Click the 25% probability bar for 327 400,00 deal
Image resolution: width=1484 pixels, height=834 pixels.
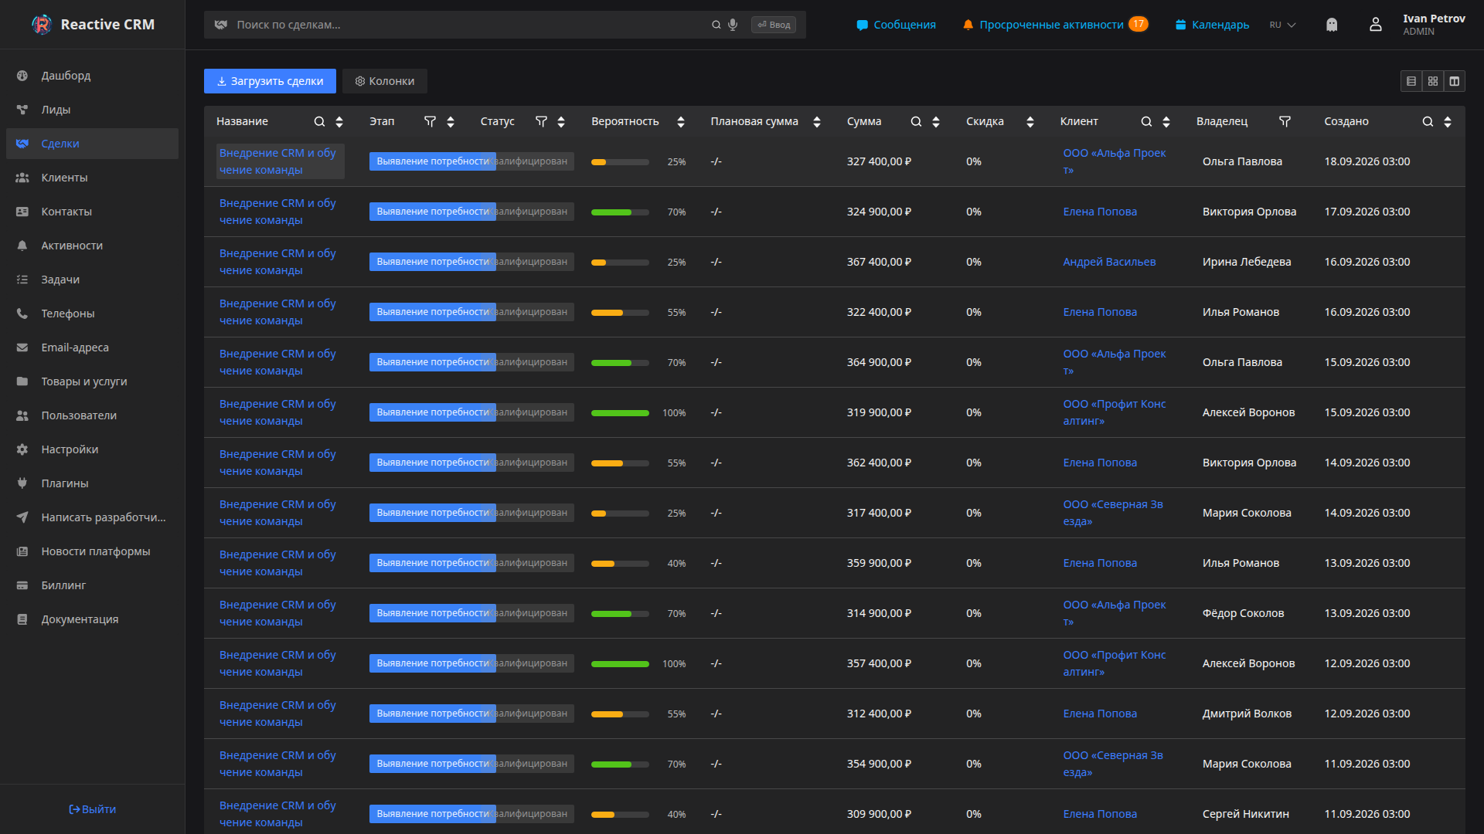(x=620, y=162)
